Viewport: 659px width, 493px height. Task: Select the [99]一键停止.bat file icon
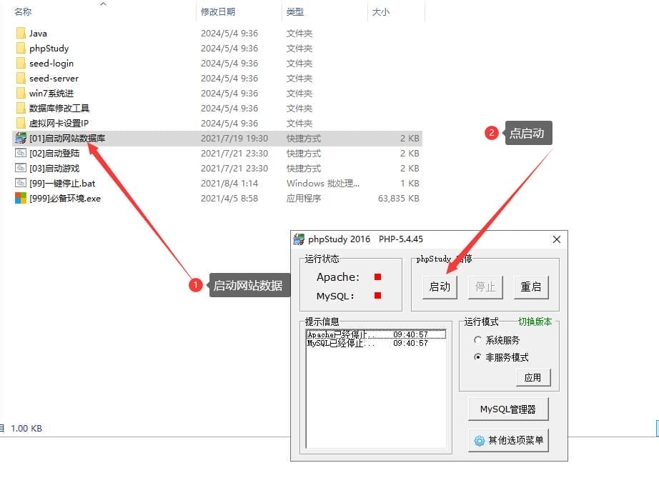(x=20, y=184)
